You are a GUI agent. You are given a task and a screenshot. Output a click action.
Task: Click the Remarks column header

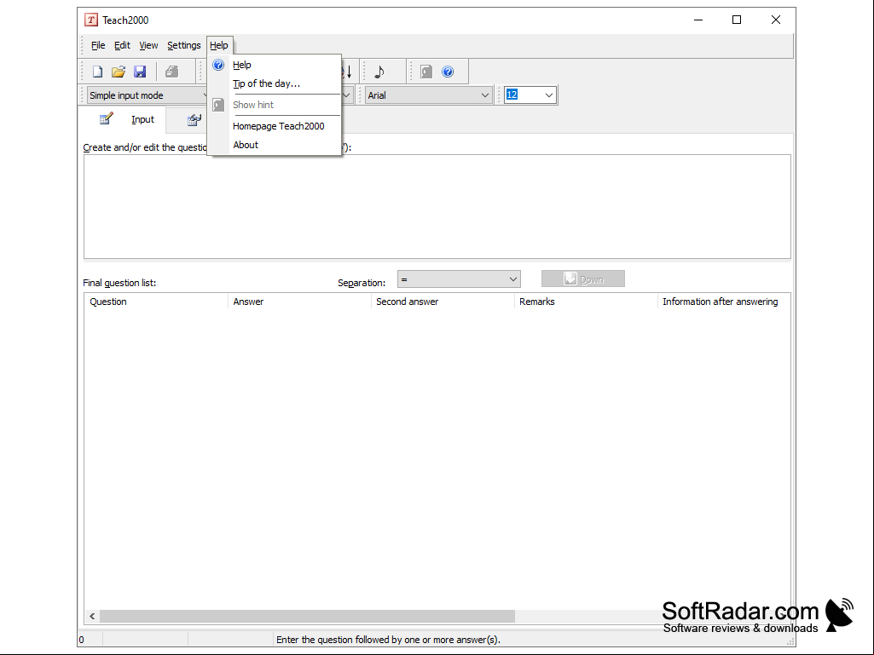586,302
